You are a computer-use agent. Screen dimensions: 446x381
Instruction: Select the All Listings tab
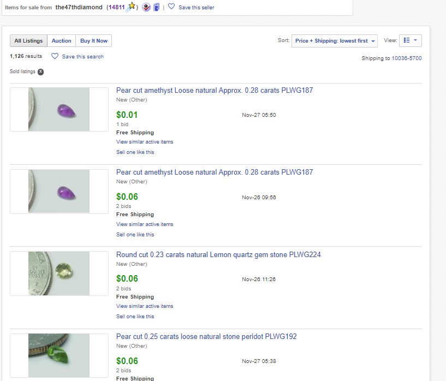pyautogui.click(x=28, y=40)
